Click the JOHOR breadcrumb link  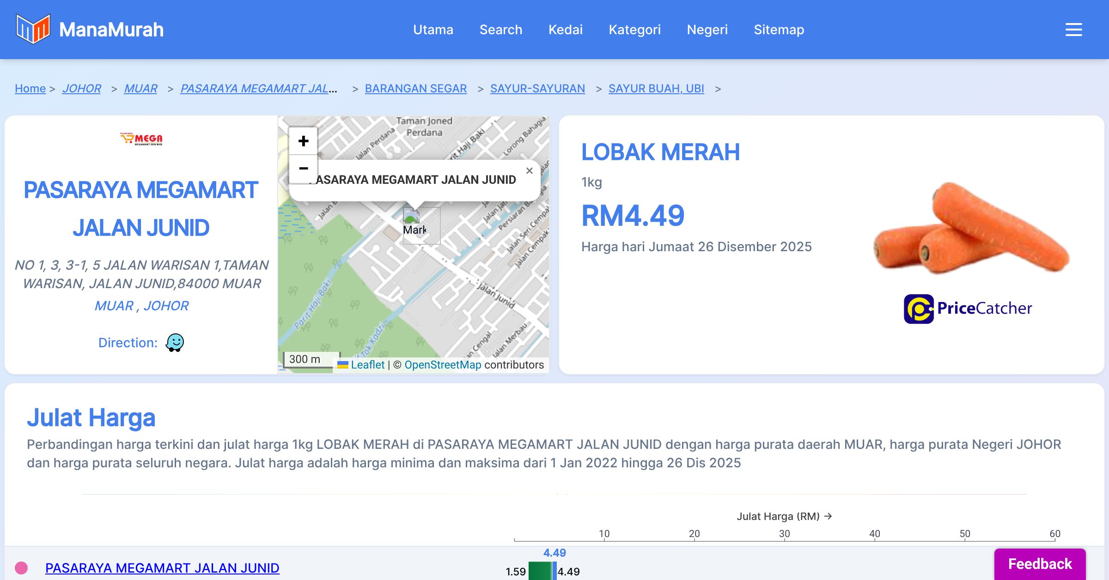pyautogui.click(x=81, y=88)
